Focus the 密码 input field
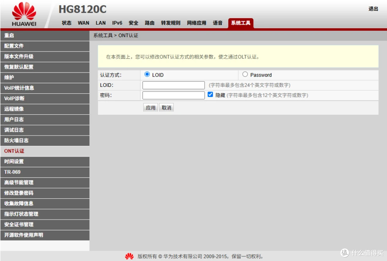 coord(173,95)
